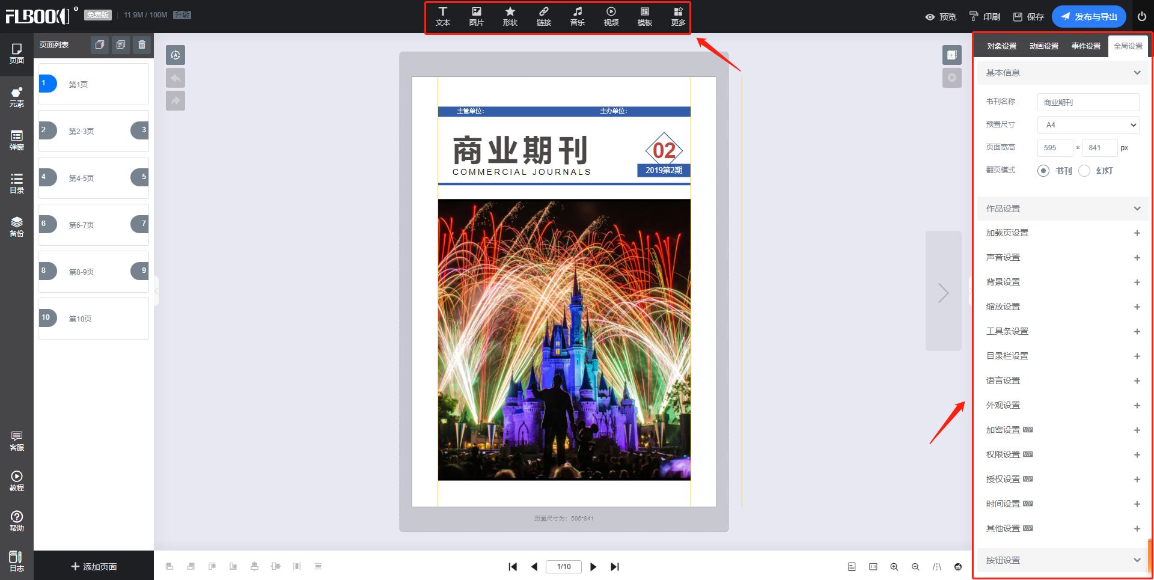Open the 弹窗 popup sidebar panel
This screenshot has width=1154, height=580.
pyautogui.click(x=17, y=141)
